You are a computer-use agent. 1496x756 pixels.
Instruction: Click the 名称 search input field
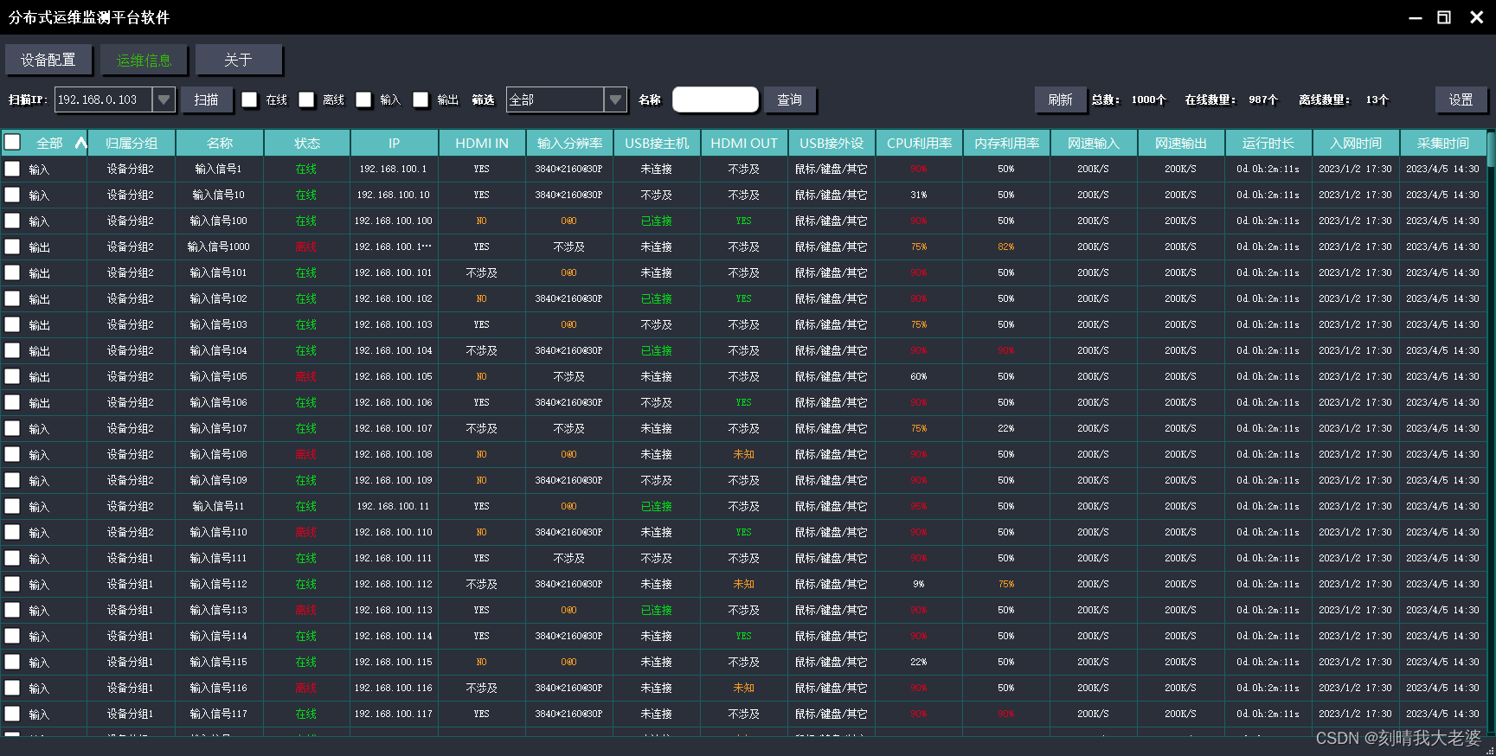coord(716,100)
